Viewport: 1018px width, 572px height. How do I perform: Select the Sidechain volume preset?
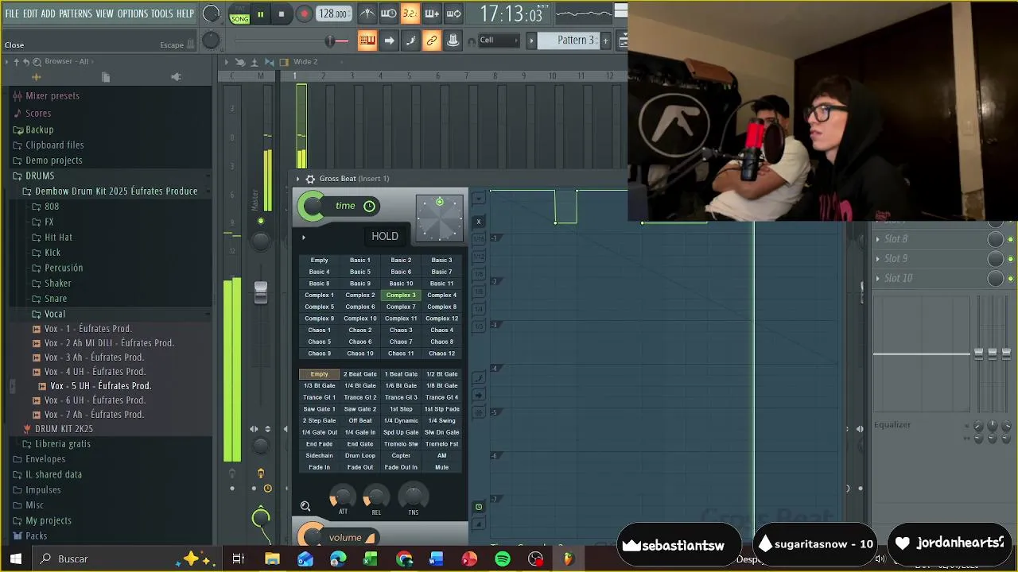point(319,455)
